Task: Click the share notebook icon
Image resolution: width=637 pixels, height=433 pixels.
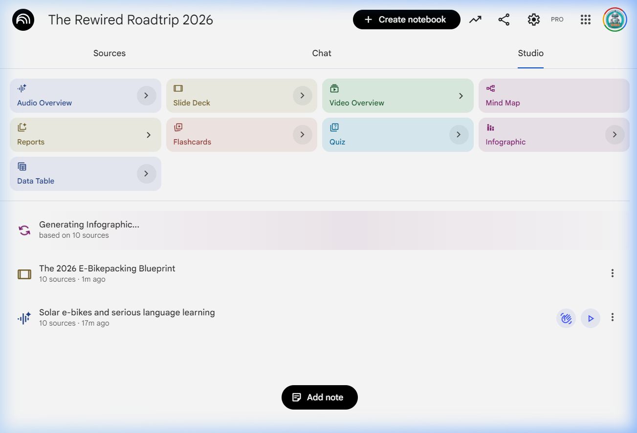Action: point(504,20)
